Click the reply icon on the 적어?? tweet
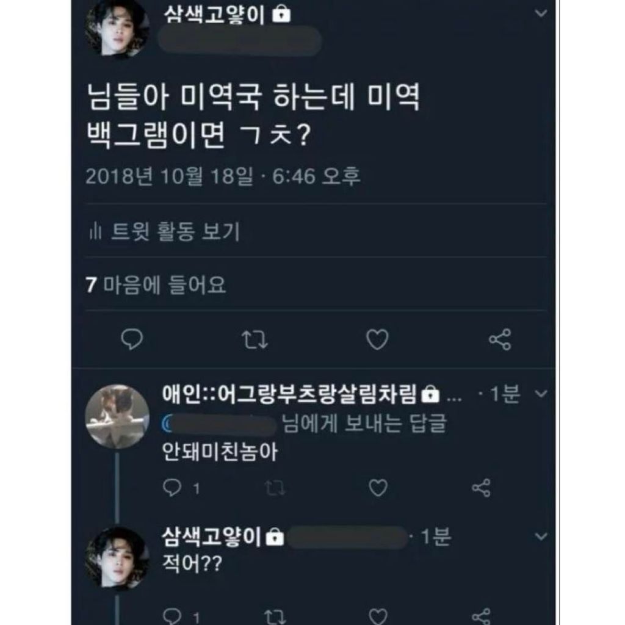625x625 pixels. [173, 616]
